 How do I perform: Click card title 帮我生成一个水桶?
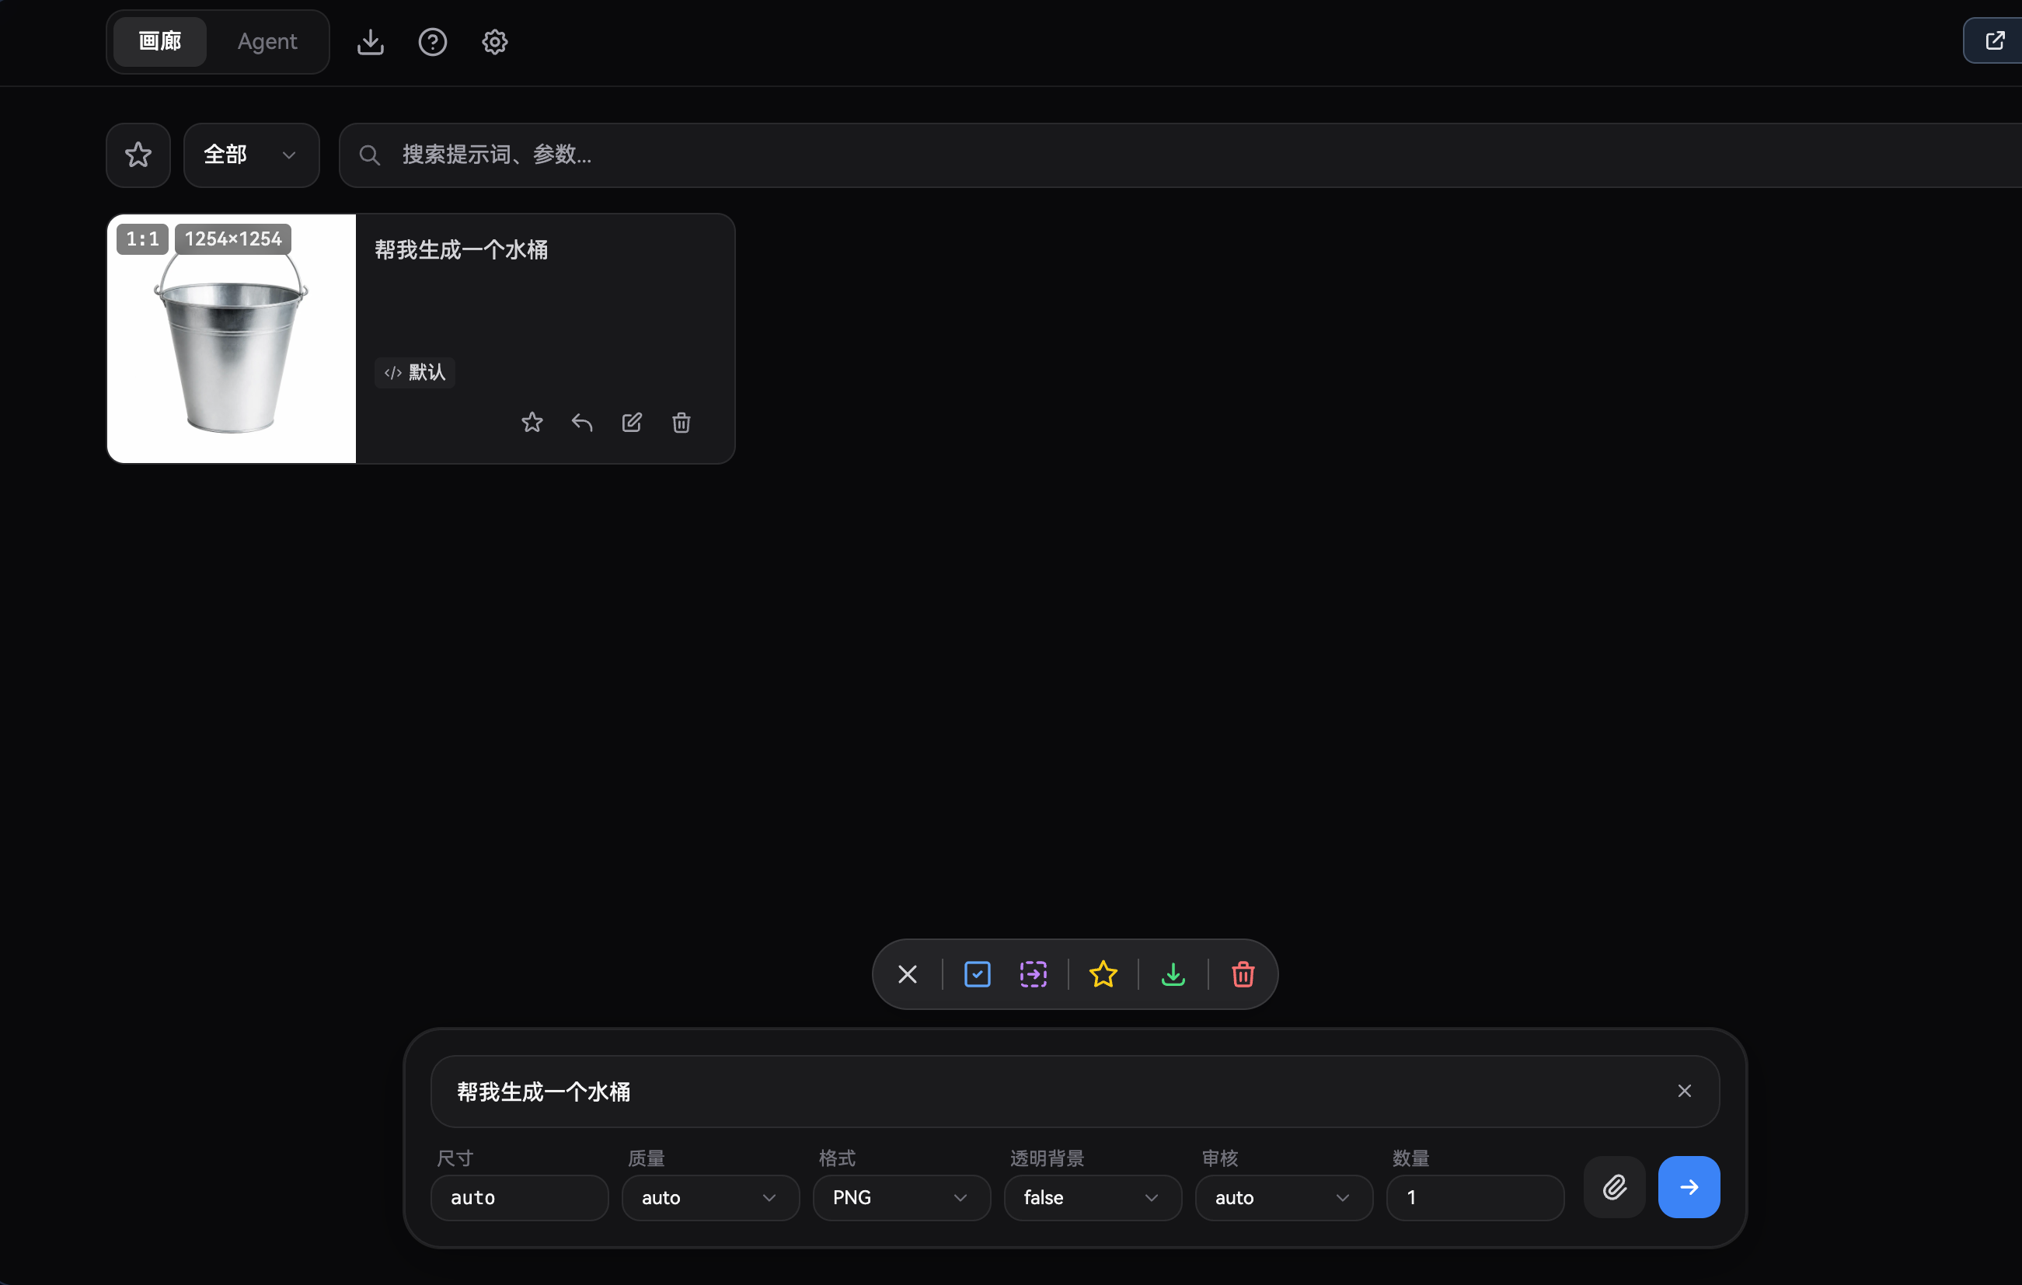coord(461,250)
